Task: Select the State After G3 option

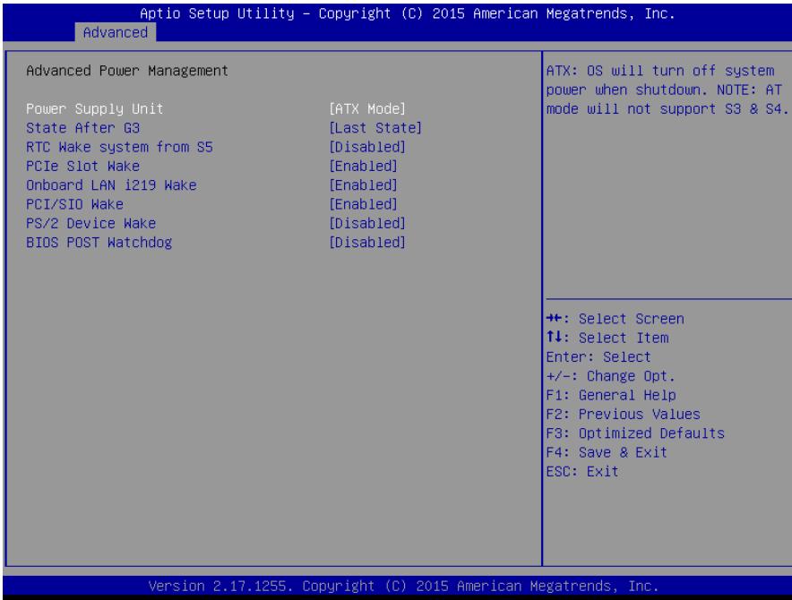Action: pos(82,128)
